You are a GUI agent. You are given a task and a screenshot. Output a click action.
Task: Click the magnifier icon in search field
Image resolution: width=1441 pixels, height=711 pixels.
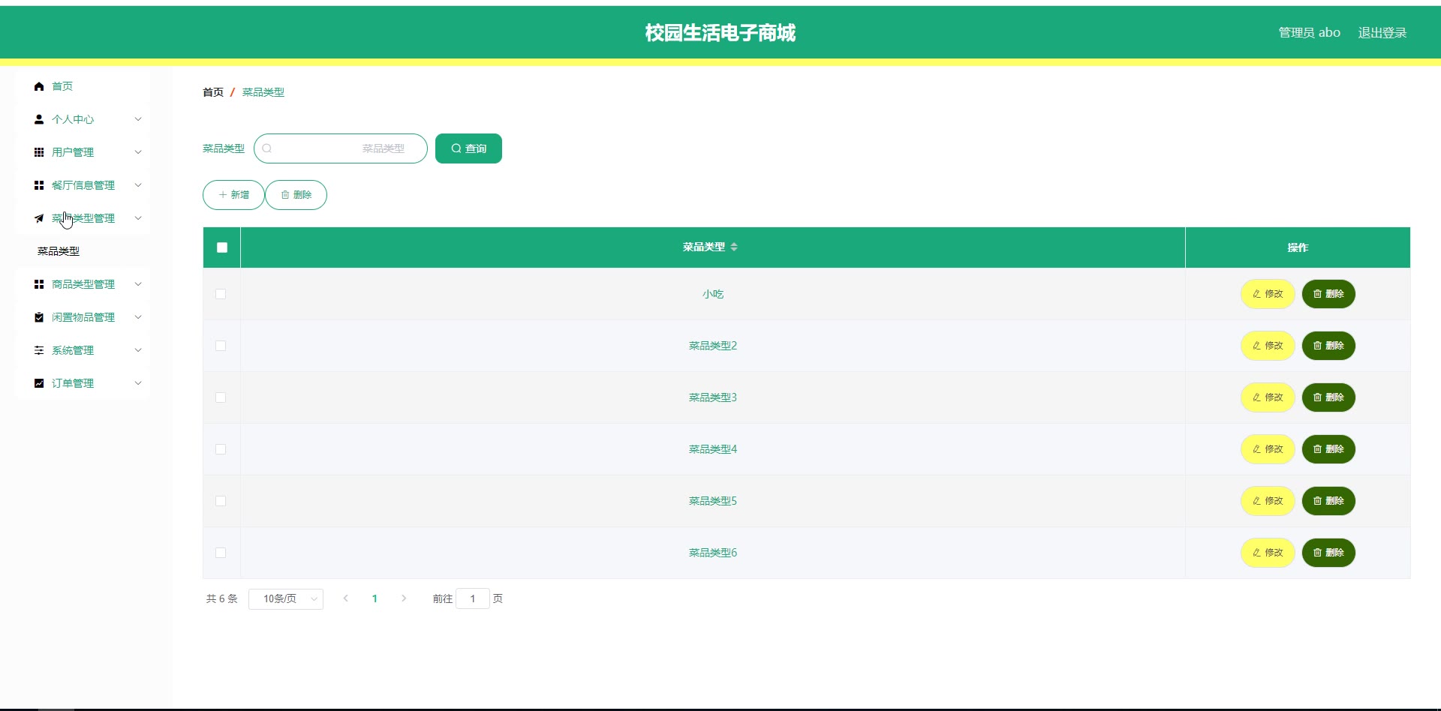(x=266, y=148)
